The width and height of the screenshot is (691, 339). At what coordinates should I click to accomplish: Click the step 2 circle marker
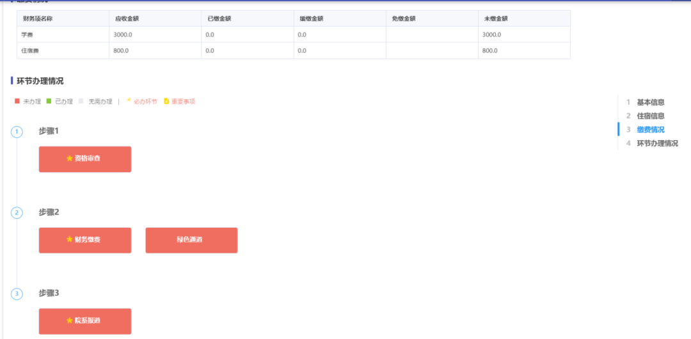coord(17,213)
